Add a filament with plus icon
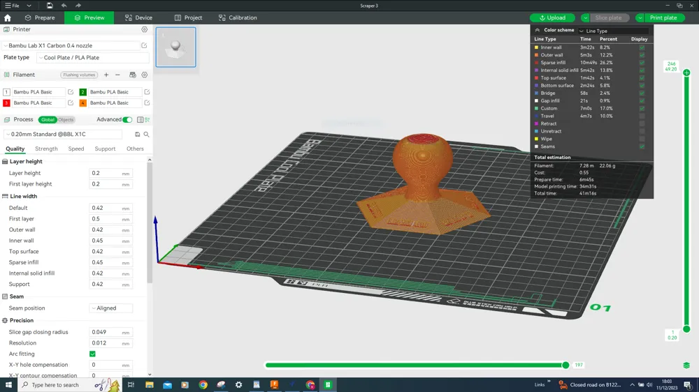The height and width of the screenshot is (392, 699). point(106,75)
